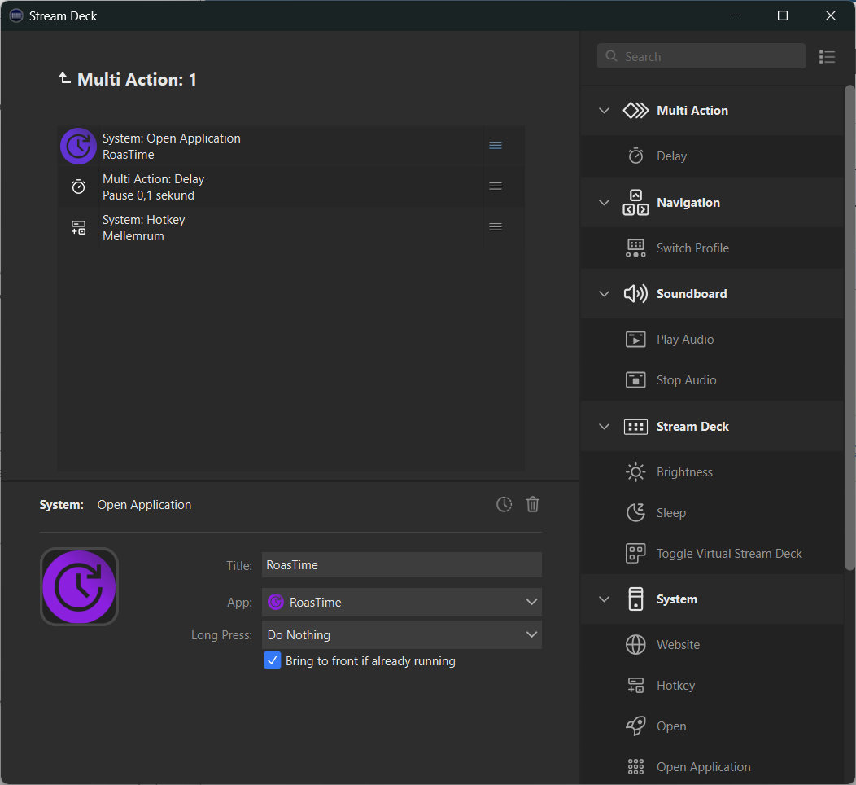
Task: Click the Website action in System
Action: (x=678, y=645)
